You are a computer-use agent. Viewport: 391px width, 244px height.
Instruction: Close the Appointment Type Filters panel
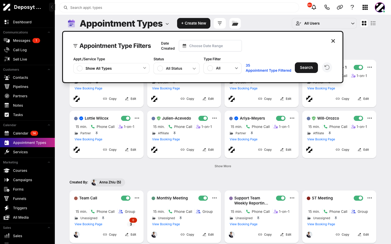pyautogui.click(x=333, y=41)
